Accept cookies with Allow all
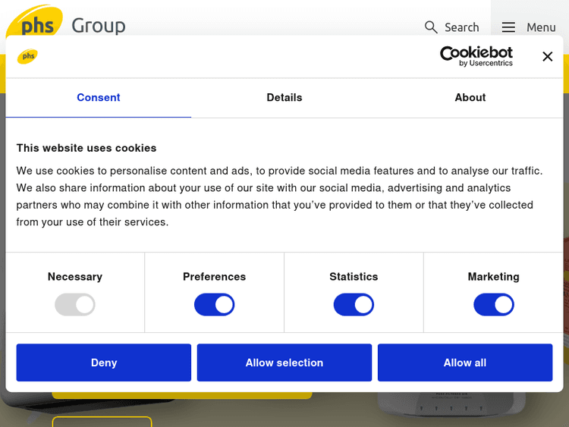Viewport: 569px width, 427px height. click(x=465, y=363)
